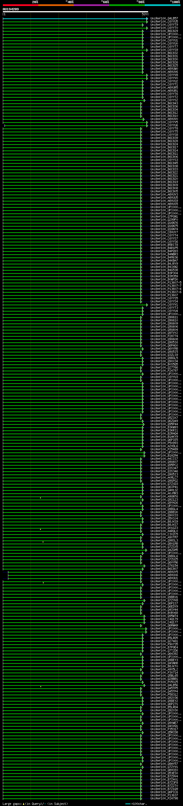Open hit UniRef100_Q28BR1
Viewport: 183px width, 806px height.
coord(164,679)
